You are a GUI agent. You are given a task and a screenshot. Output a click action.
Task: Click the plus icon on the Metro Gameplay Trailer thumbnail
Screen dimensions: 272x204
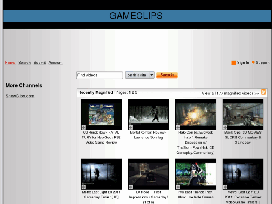(x=83, y=187)
